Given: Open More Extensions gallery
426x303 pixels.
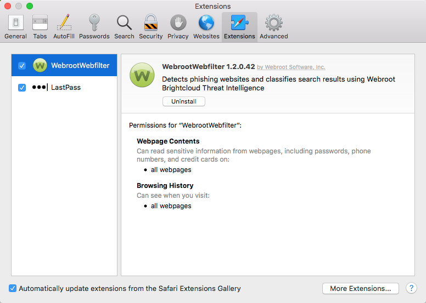Looking at the screenshot, I should (x=360, y=288).
